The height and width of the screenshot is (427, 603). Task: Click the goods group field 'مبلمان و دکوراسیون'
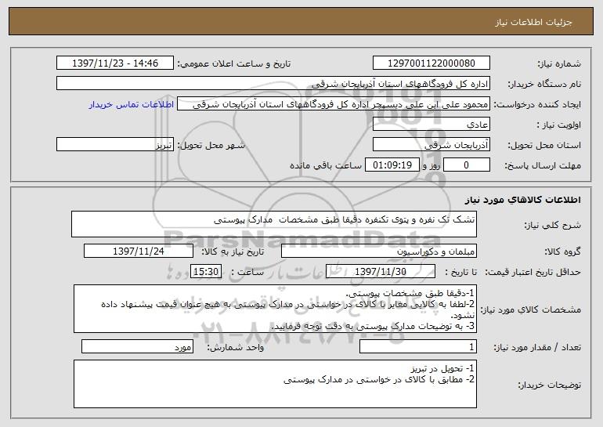click(379, 251)
